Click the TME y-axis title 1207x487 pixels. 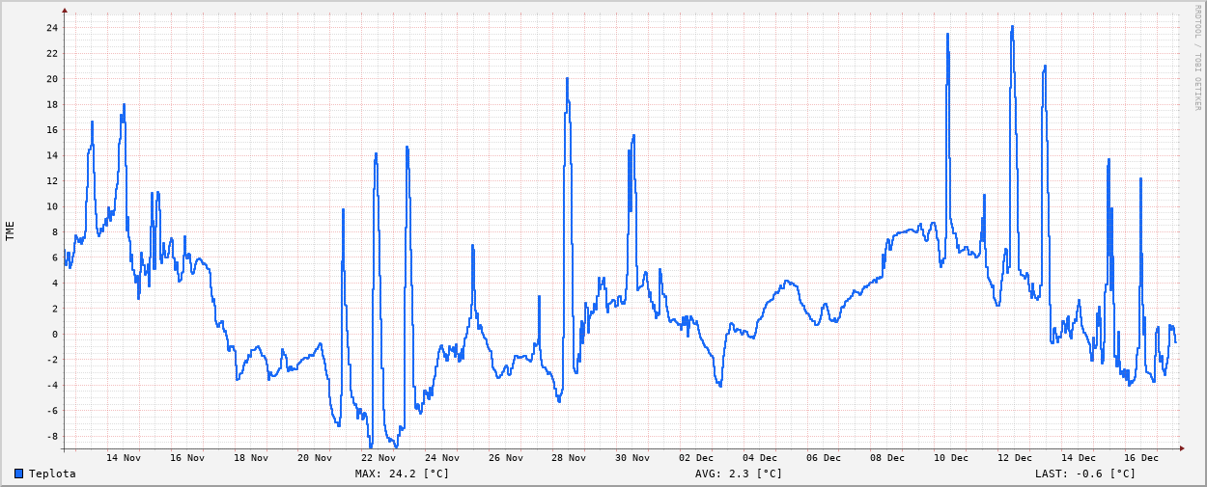click(11, 230)
